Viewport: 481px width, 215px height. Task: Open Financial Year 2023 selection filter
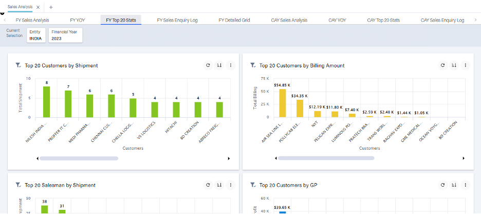(65, 35)
